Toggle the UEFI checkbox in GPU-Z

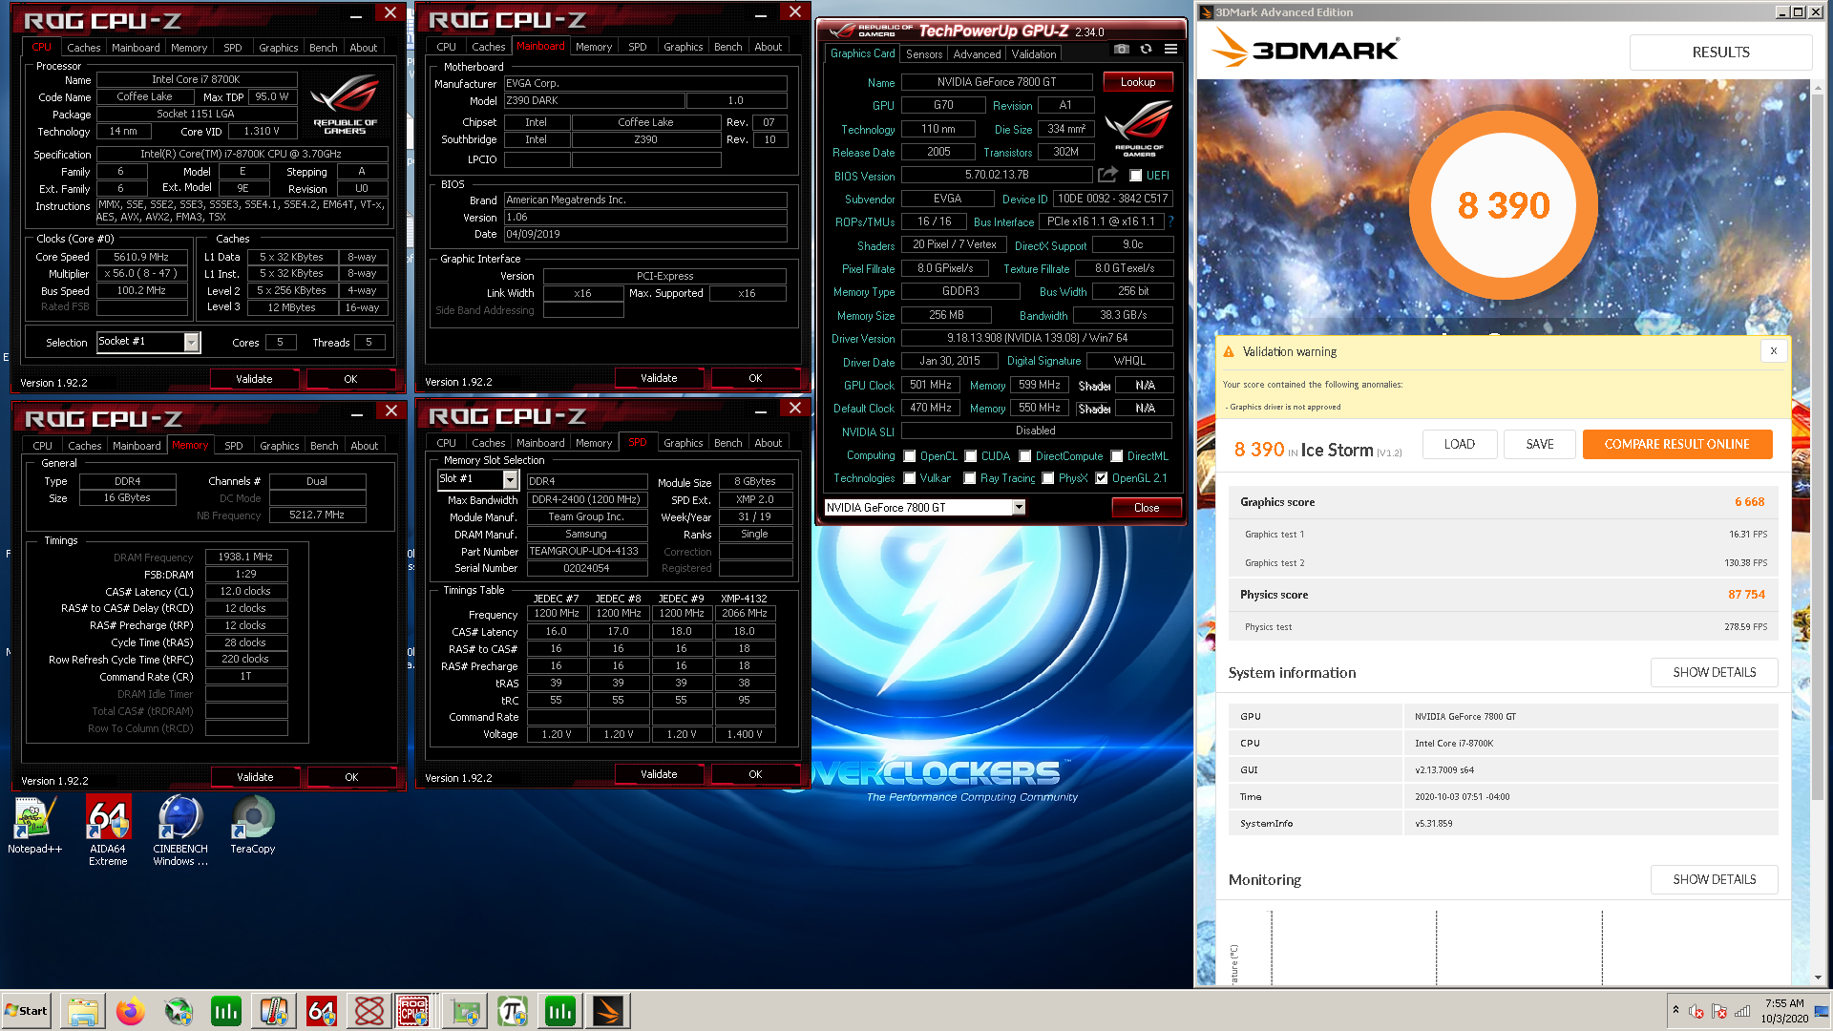coord(1135,176)
